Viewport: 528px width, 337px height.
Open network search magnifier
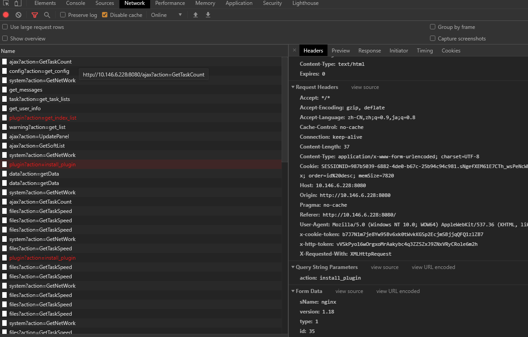pos(47,15)
